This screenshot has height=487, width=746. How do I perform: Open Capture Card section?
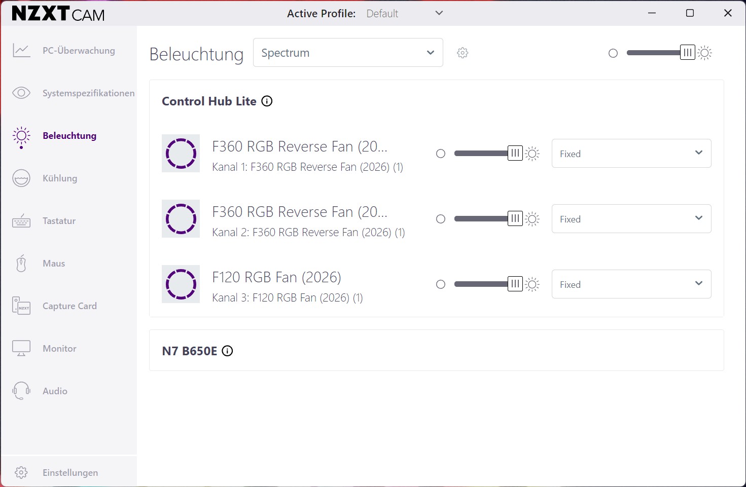point(69,306)
